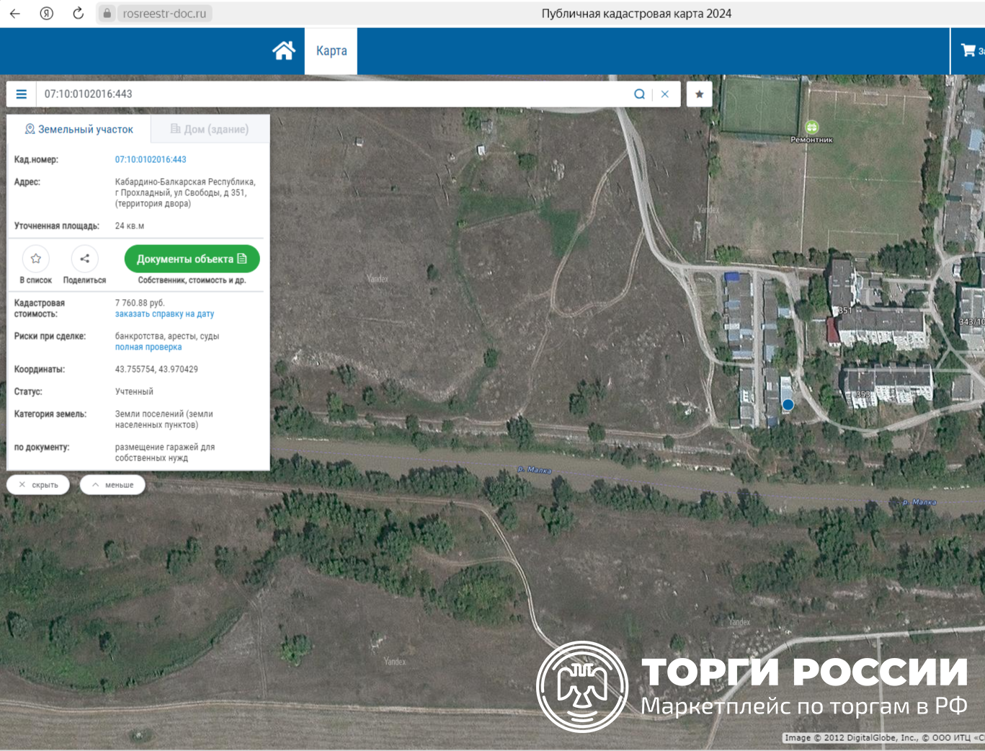The width and height of the screenshot is (985, 751).
Task: Reload the page in browser
Action: click(x=79, y=14)
